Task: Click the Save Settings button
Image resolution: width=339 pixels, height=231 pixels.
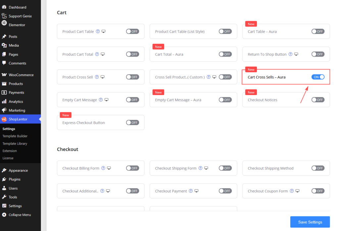Action: click(x=310, y=222)
